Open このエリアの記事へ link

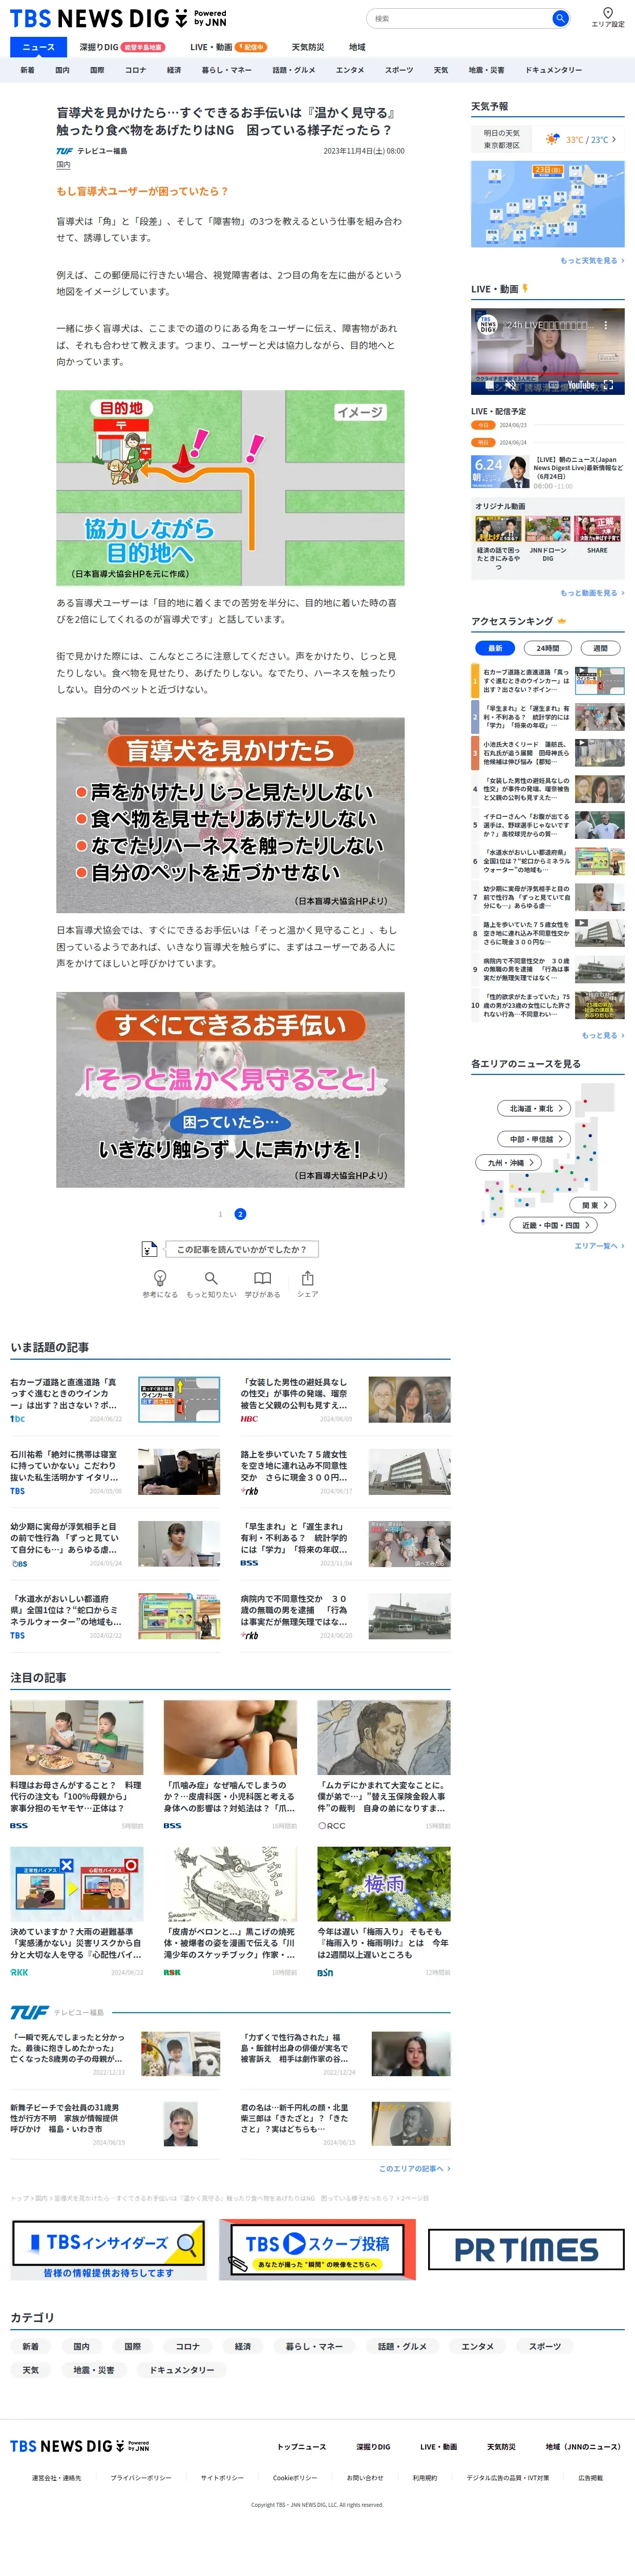pos(414,2168)
